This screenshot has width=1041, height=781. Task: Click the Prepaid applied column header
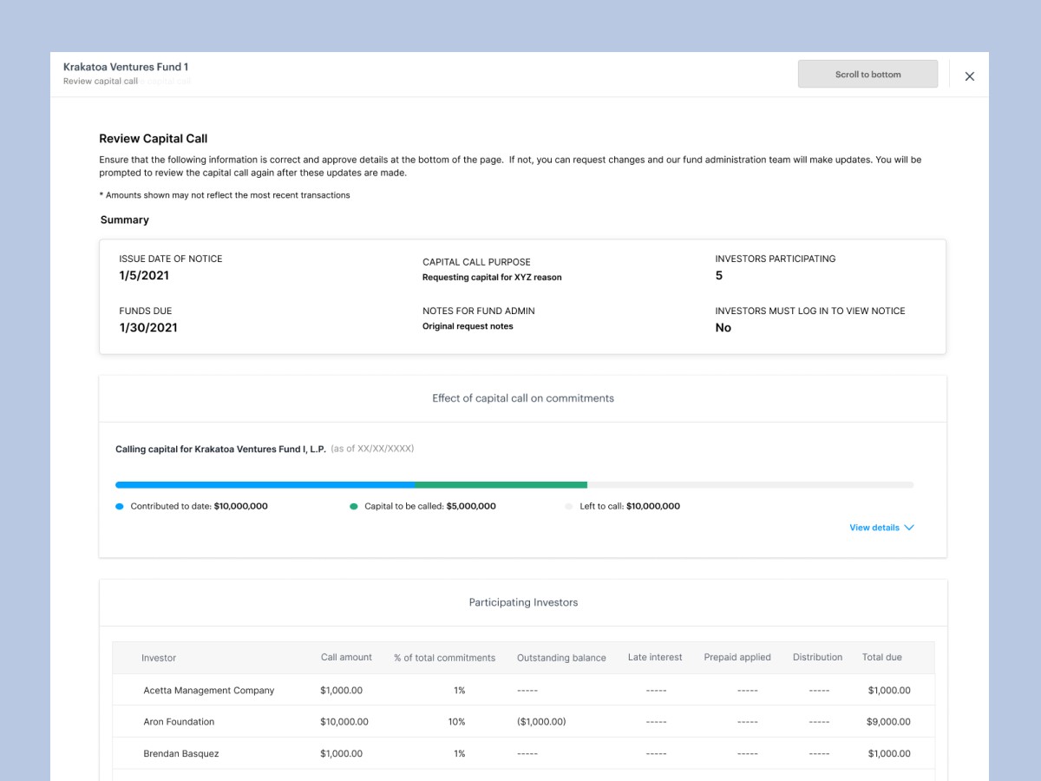737,657
